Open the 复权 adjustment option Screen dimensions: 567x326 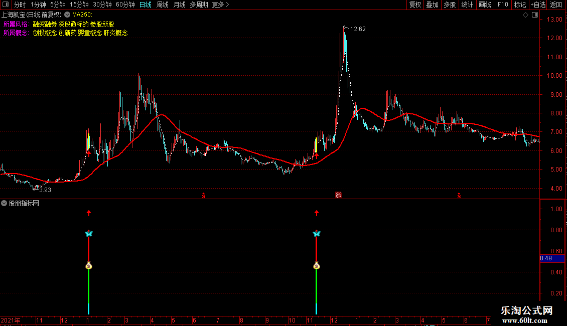(415, 5)
